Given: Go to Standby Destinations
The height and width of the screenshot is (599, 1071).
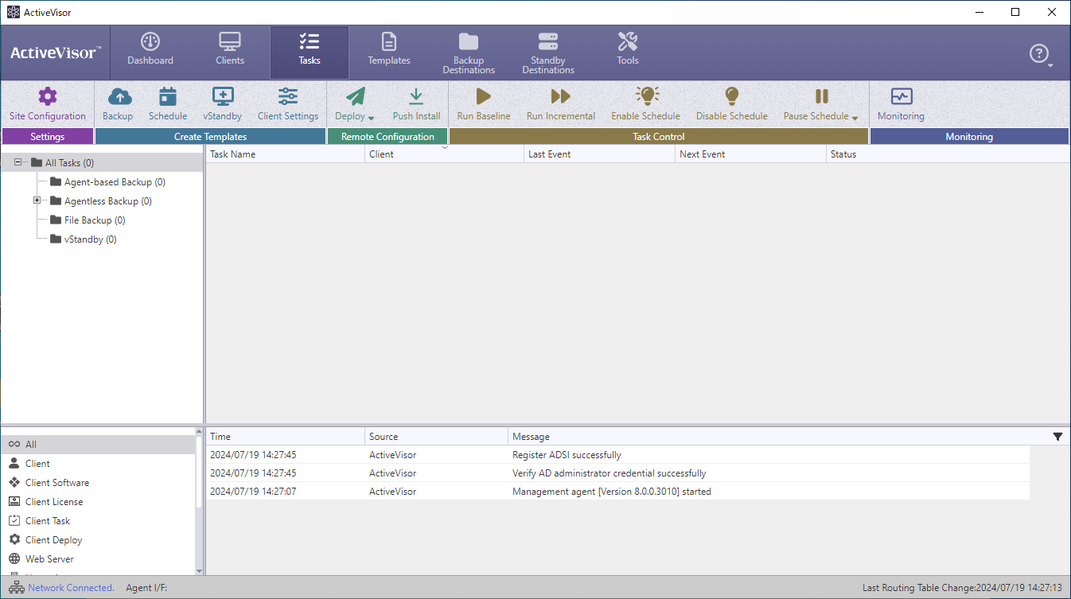Looking at the screenshot, I should click(x=548, y=54).
